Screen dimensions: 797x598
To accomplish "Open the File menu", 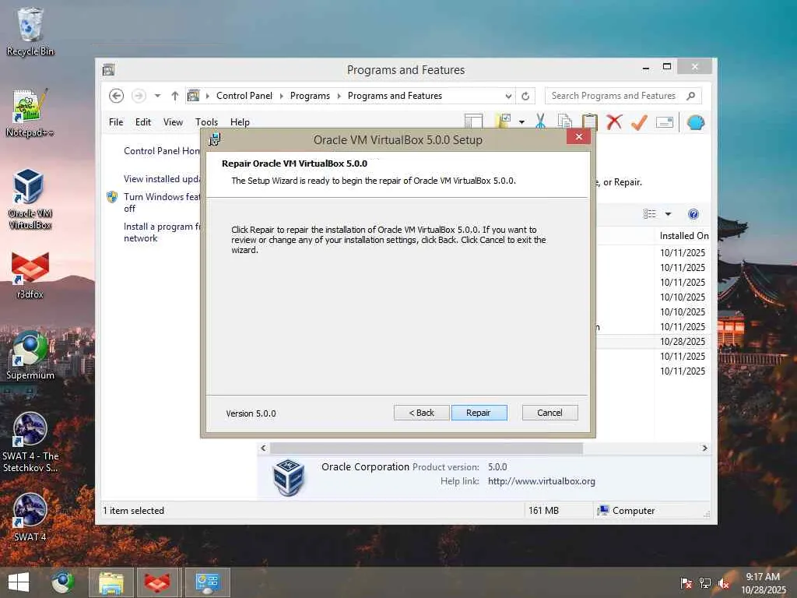I will click(x=116, y=122).
